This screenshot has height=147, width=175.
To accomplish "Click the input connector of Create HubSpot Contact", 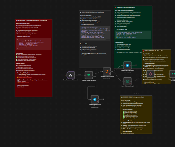I will pyautogui.click(x=103, y=72).
